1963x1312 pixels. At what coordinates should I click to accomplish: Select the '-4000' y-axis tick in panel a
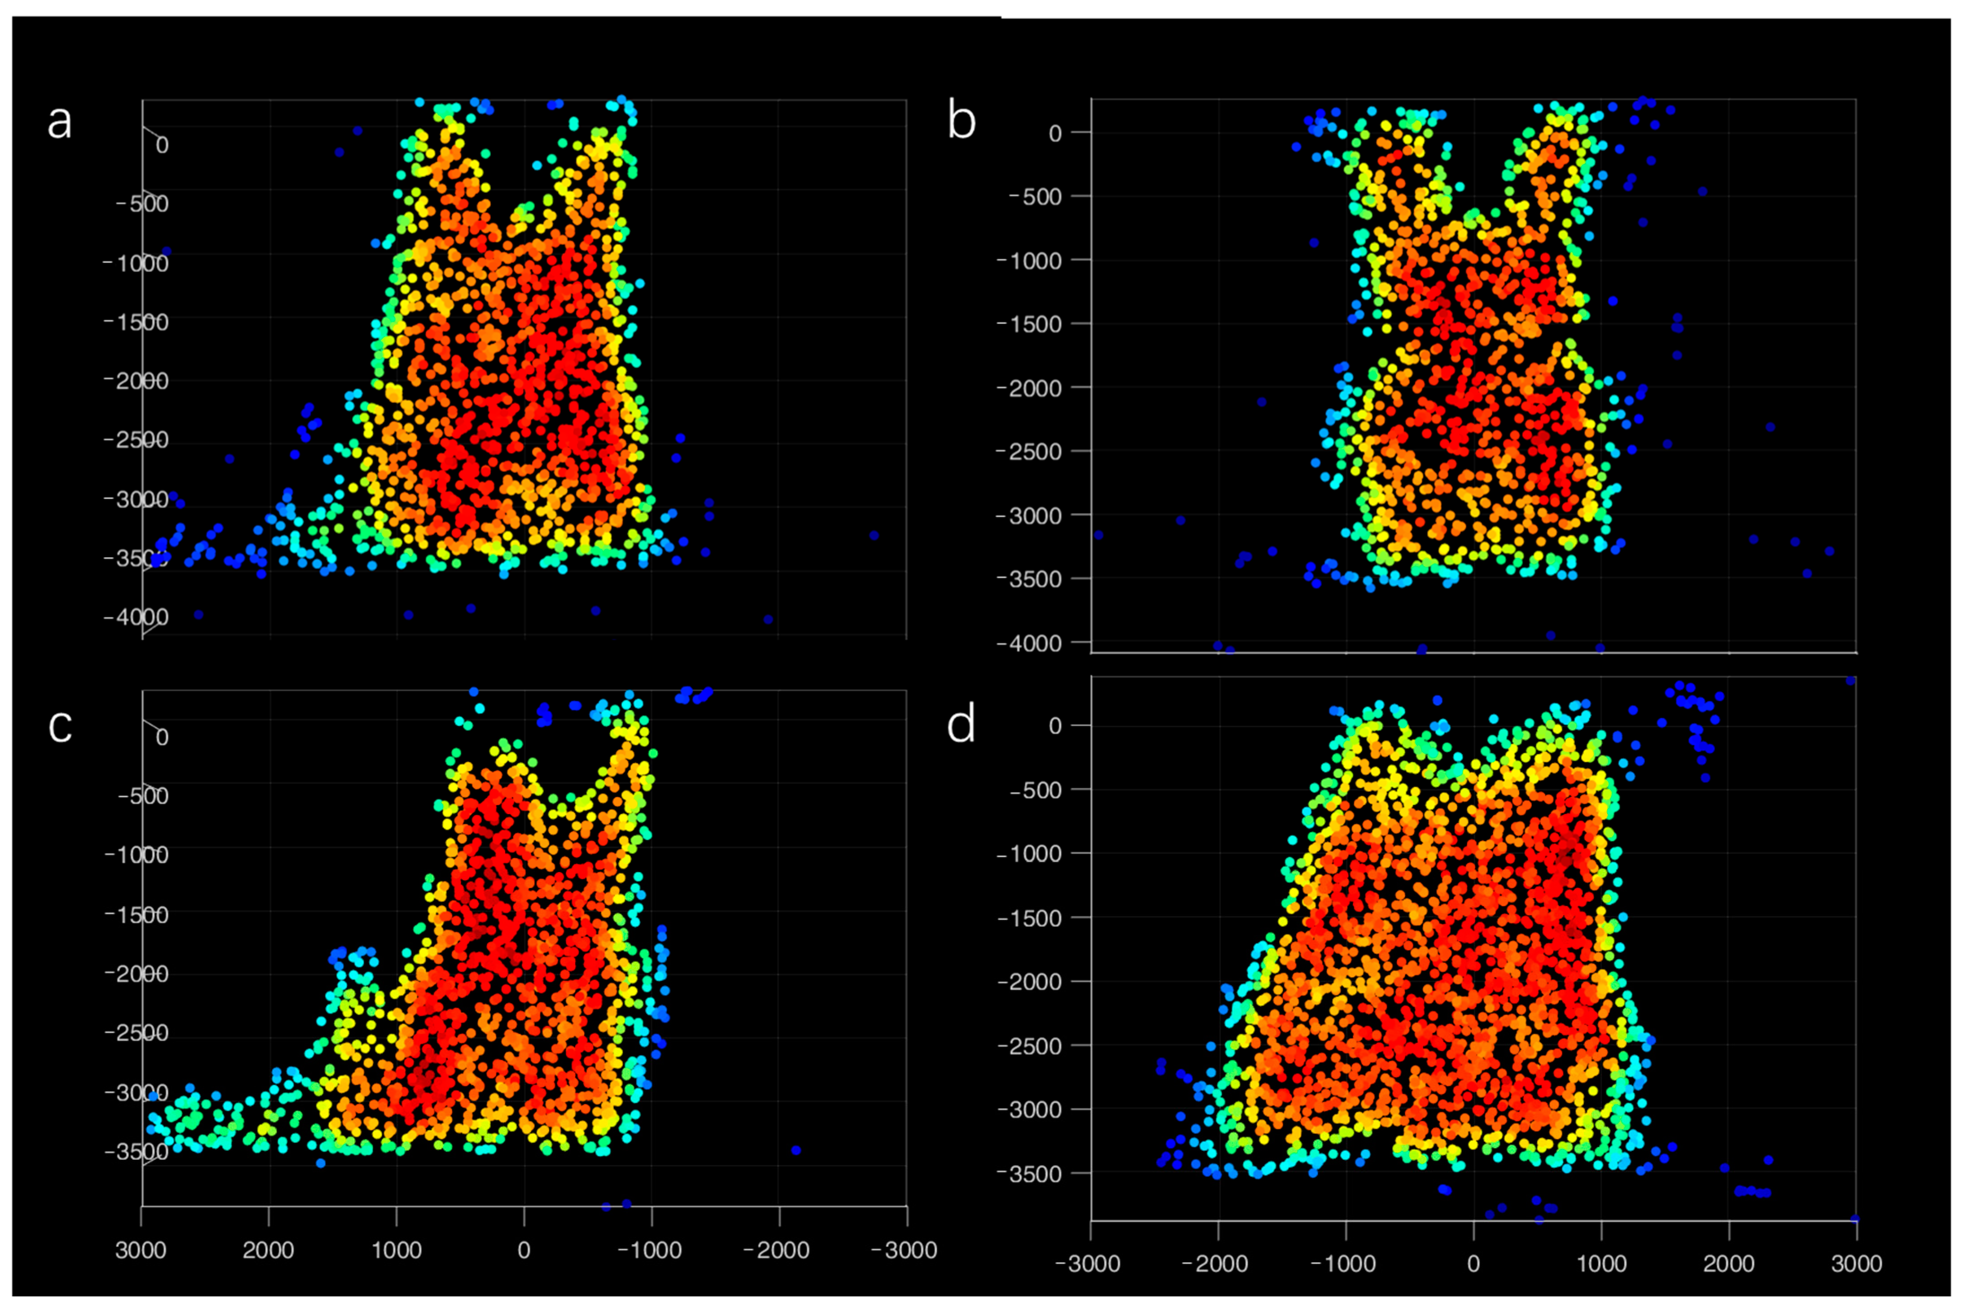136,617
